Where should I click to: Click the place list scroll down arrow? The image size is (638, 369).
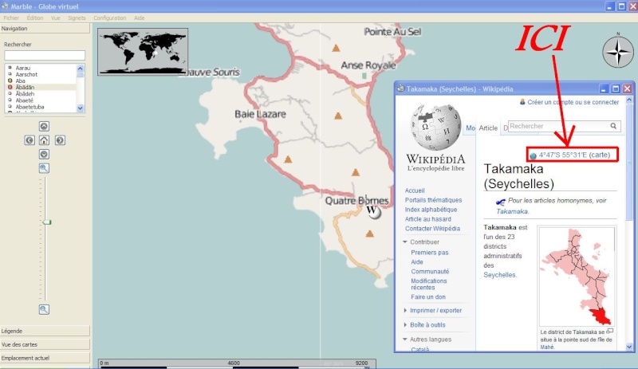pos(81,108)
